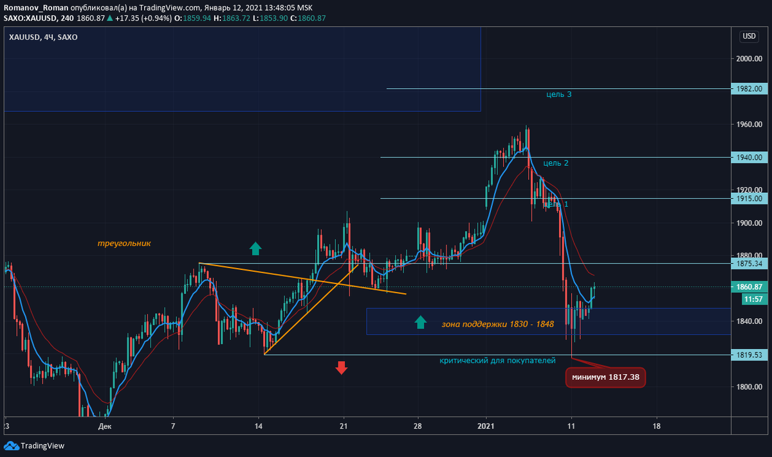
Task: Click the 1982.00 price label
Action: (749, 89)
